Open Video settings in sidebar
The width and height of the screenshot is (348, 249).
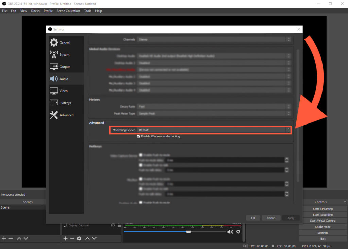(x=53, y=90)
